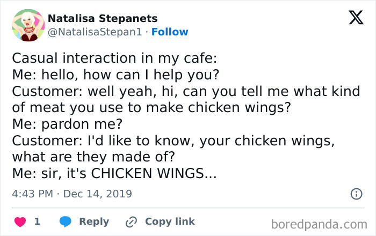Open the tweet info circle icon
Screen dimensions: 376x236
356,194
